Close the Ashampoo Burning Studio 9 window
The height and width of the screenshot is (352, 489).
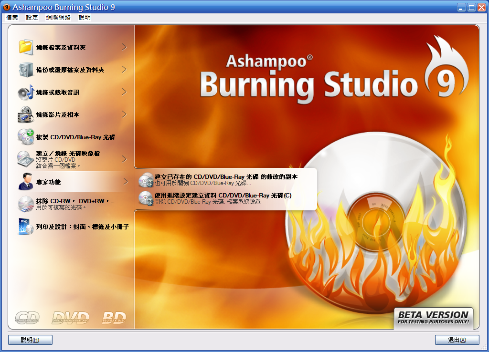click(481, 7)
